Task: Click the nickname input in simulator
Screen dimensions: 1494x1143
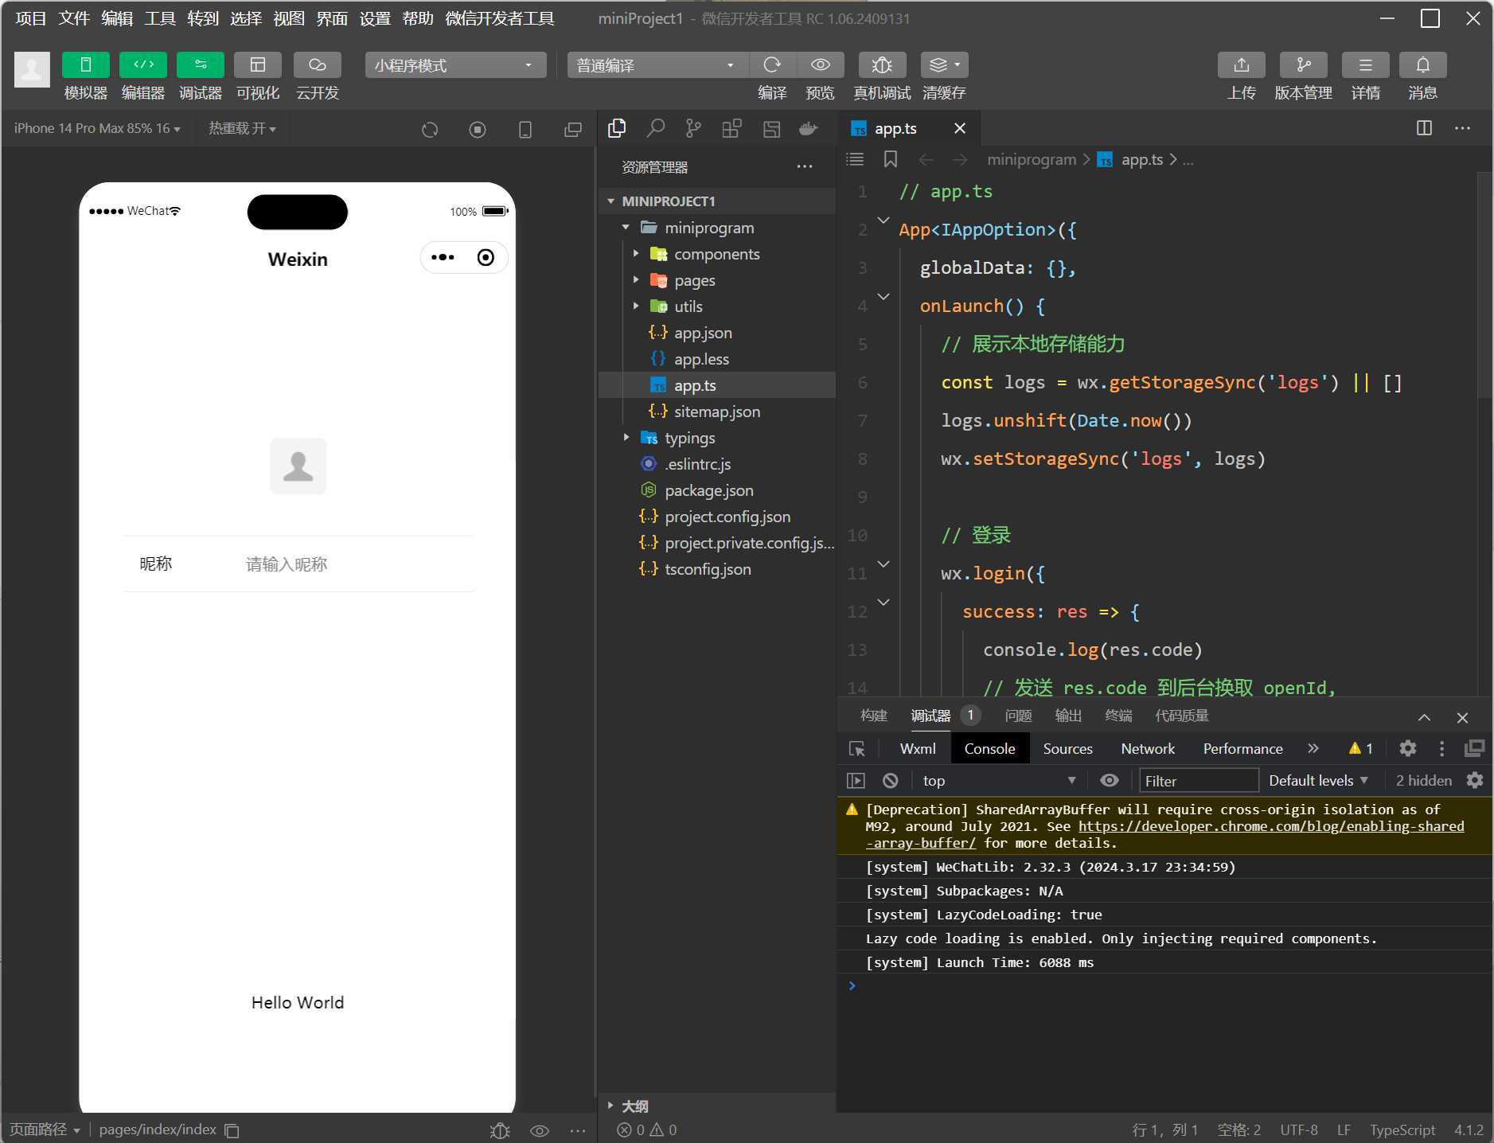Action: point(358,564)
